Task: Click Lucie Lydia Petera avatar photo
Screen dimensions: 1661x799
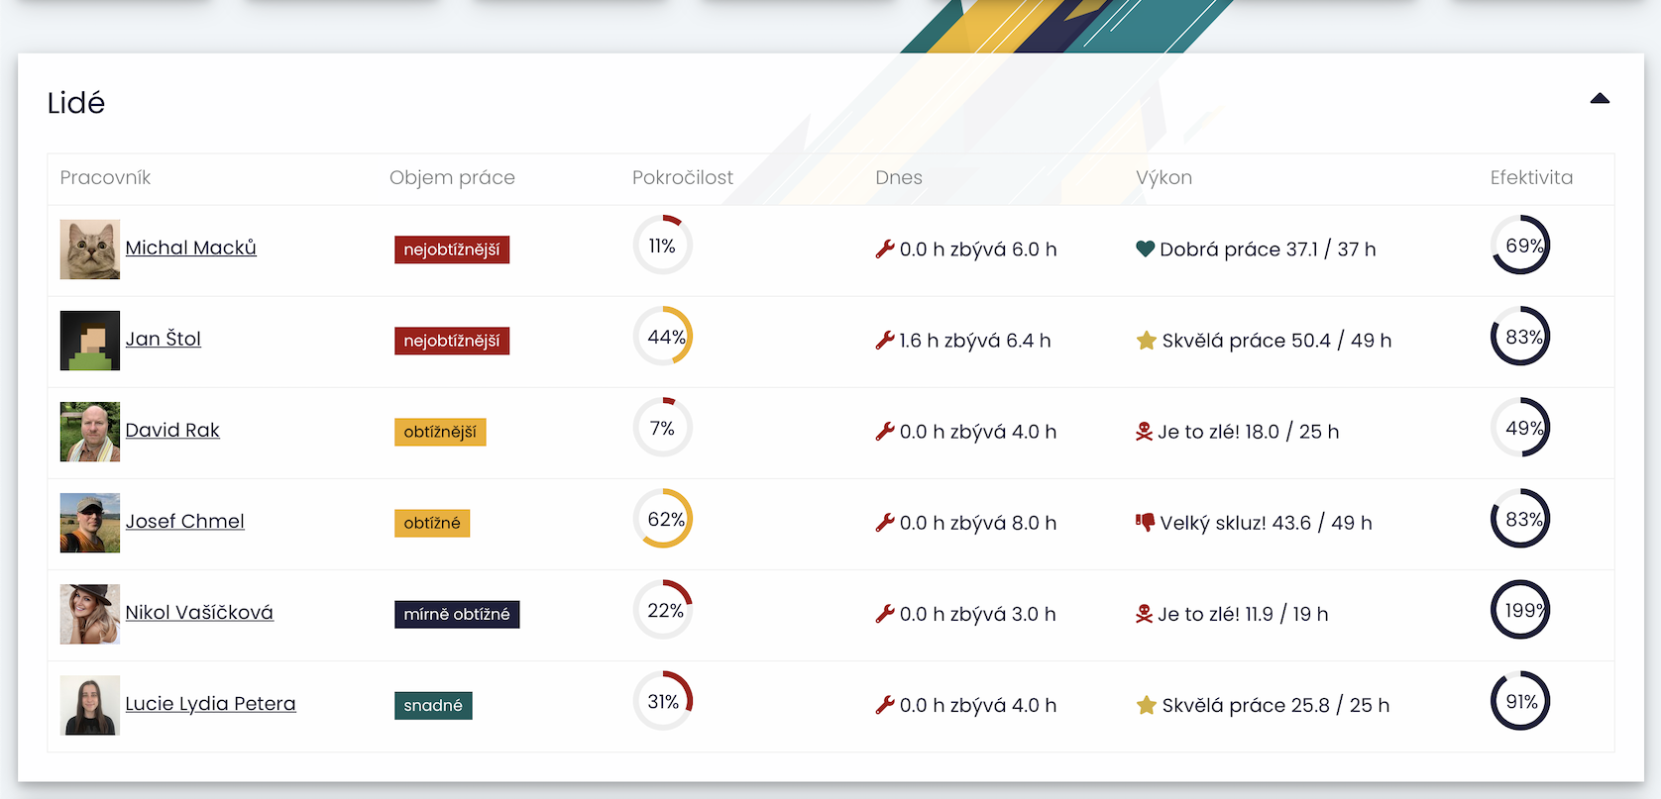Action: [x=90, y=705]
